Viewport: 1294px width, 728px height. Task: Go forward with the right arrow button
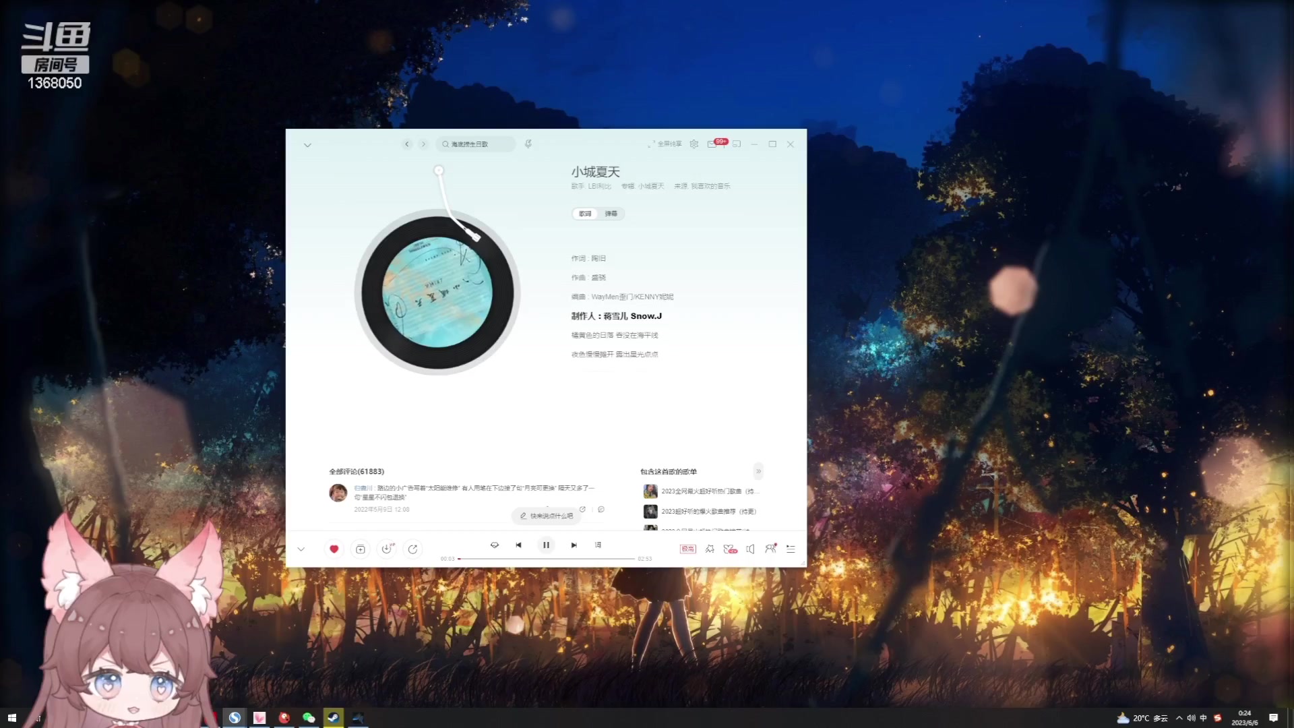click(423, 144)
